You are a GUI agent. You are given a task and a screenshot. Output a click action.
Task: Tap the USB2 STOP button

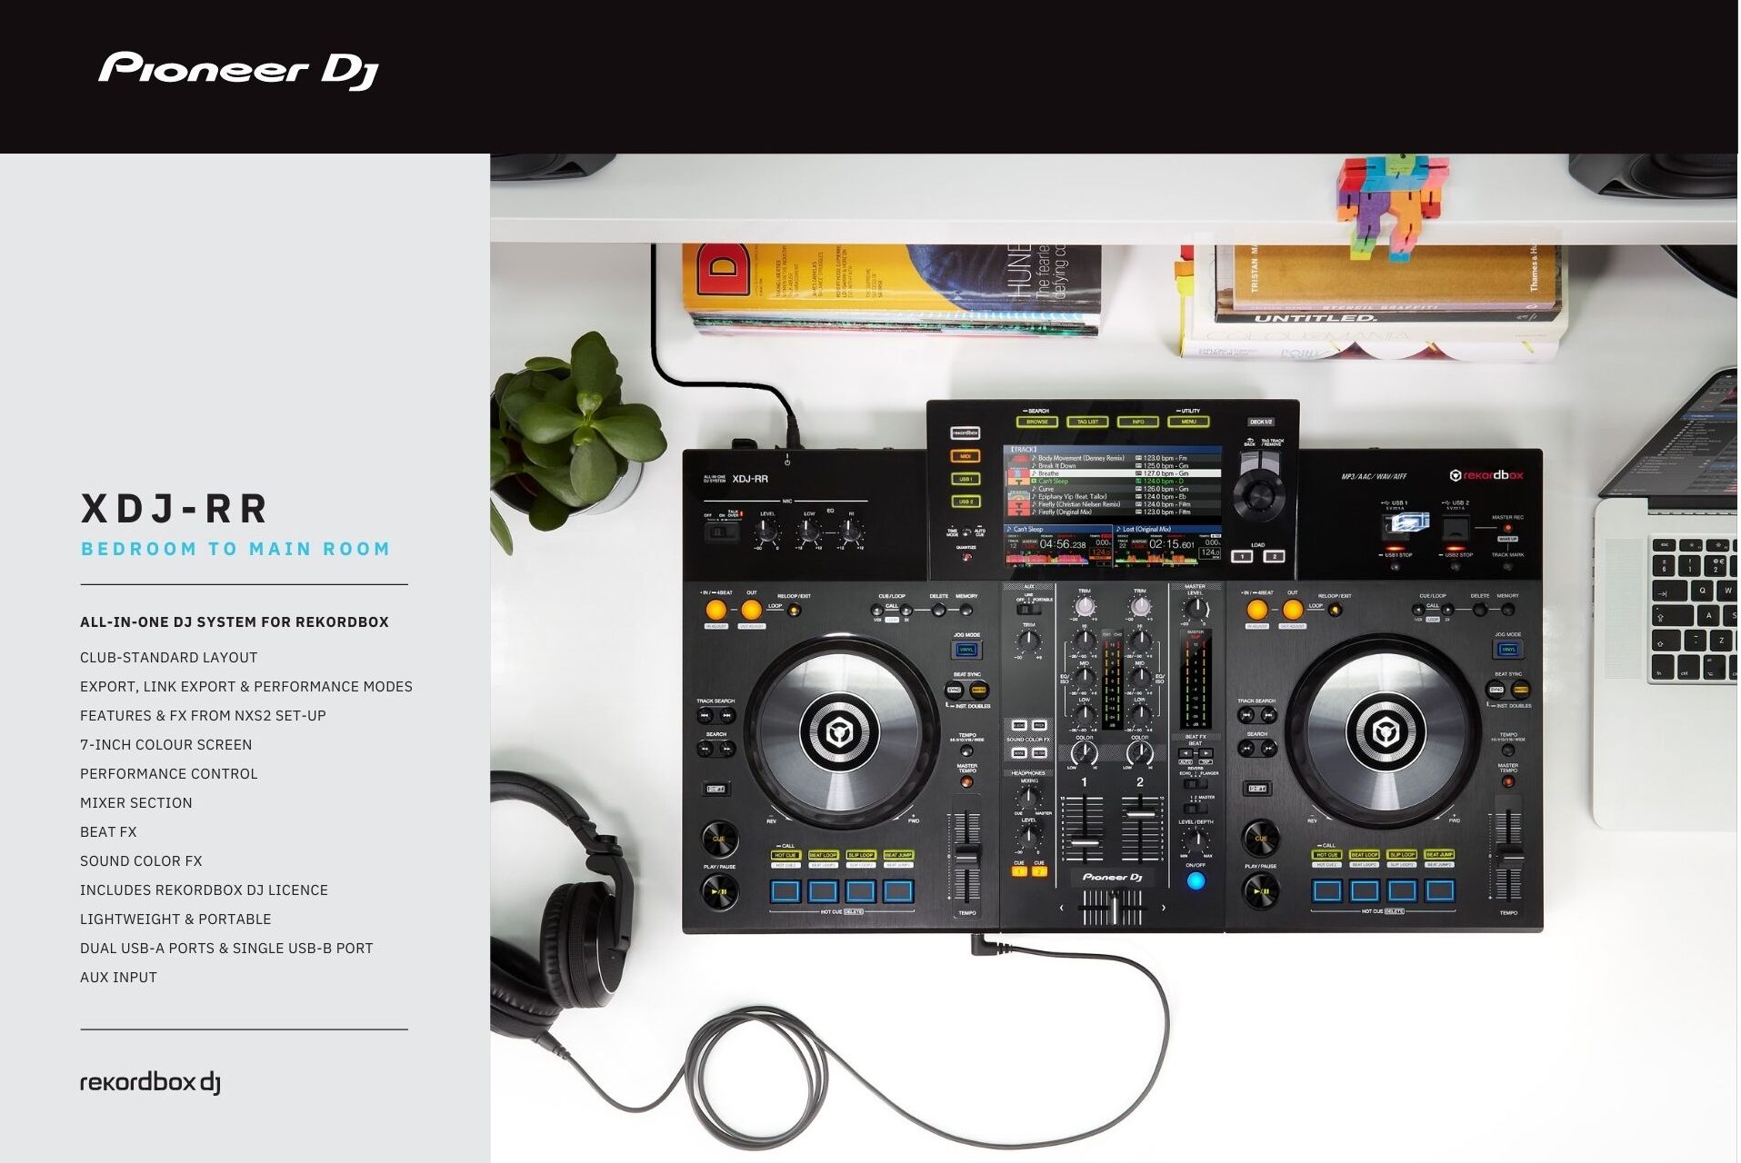pos(1457,566)
